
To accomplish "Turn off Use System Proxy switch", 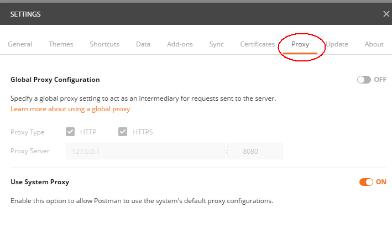I will click(366, 182).
